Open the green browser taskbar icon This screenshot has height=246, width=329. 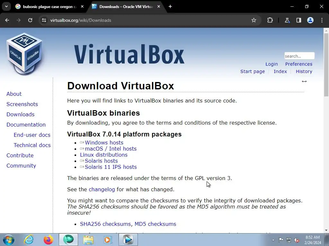coord(68,240)
